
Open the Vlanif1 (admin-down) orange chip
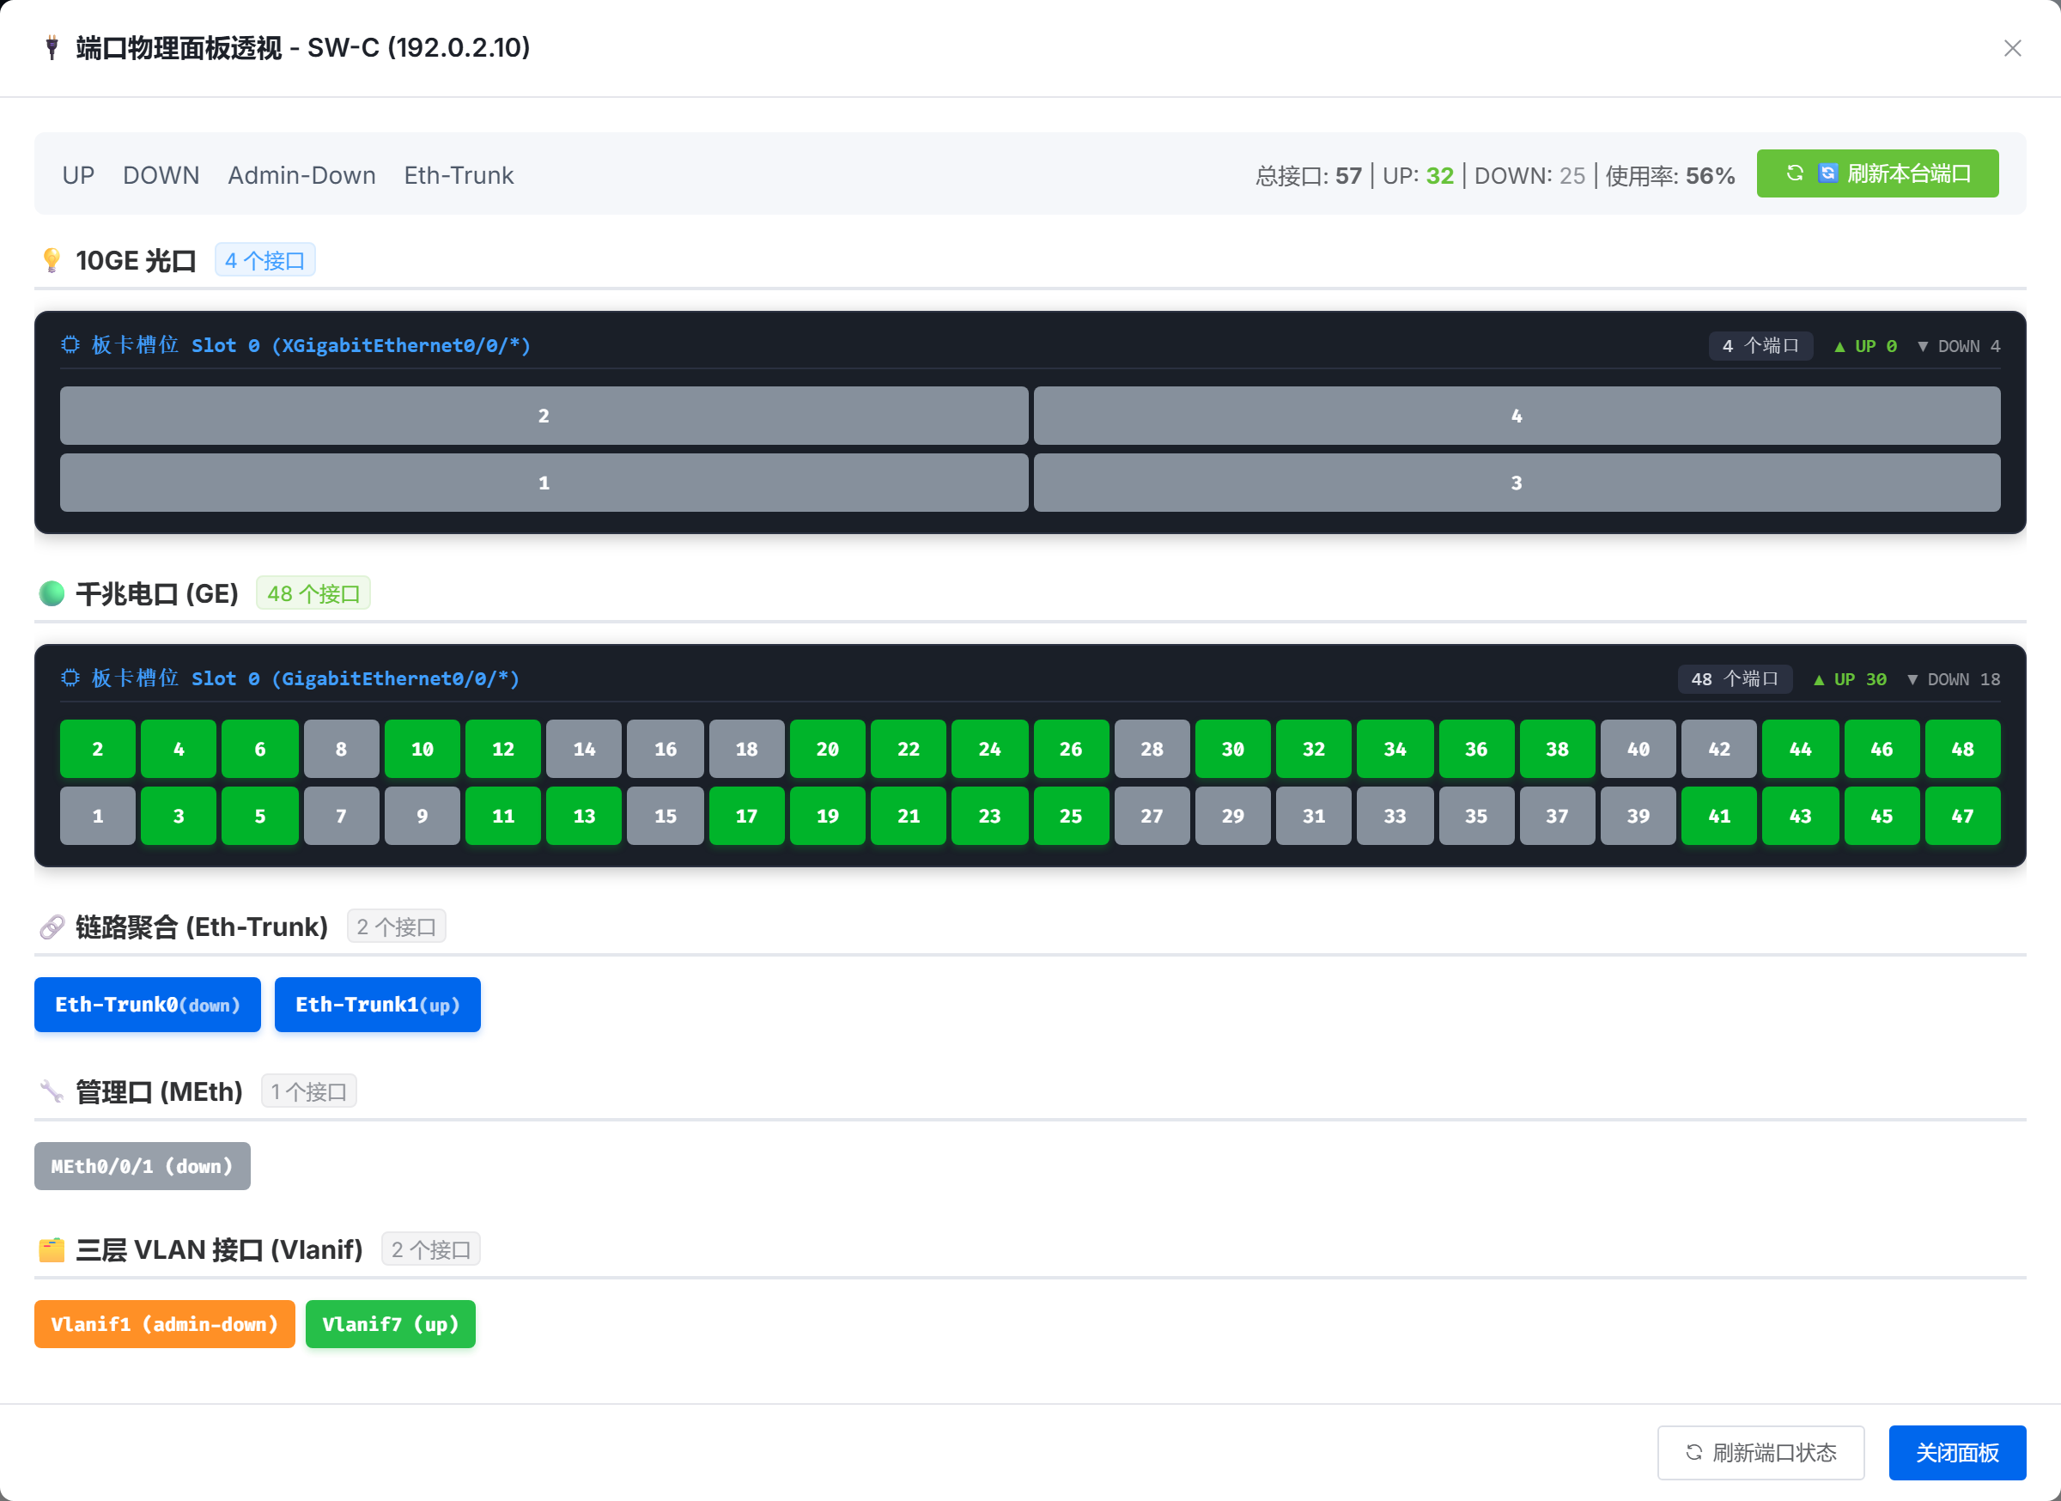165,1324
